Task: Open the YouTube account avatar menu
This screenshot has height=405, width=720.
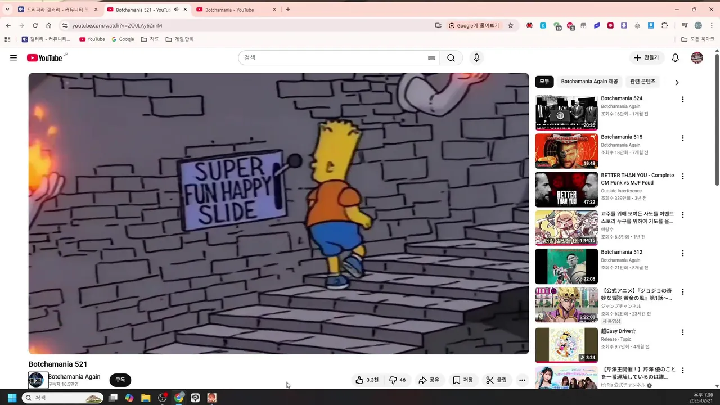Action: (697, 58)
